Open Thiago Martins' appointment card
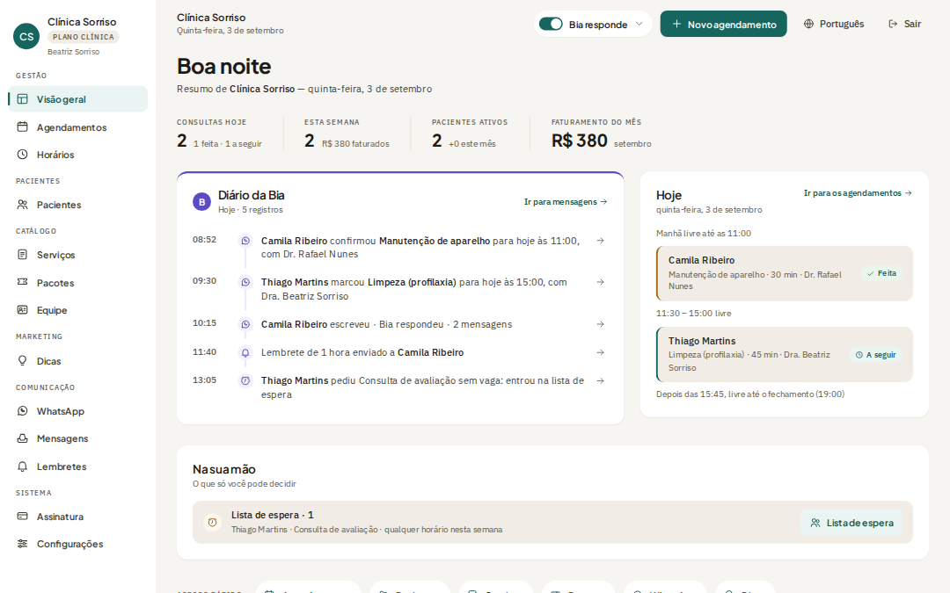The width and height of the screenshot is (950, 593). point(785,354)
